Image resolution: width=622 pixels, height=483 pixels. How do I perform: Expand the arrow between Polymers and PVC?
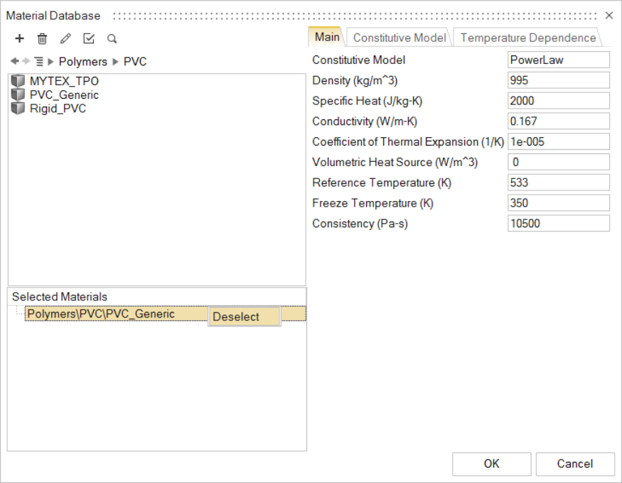[116, 62]
